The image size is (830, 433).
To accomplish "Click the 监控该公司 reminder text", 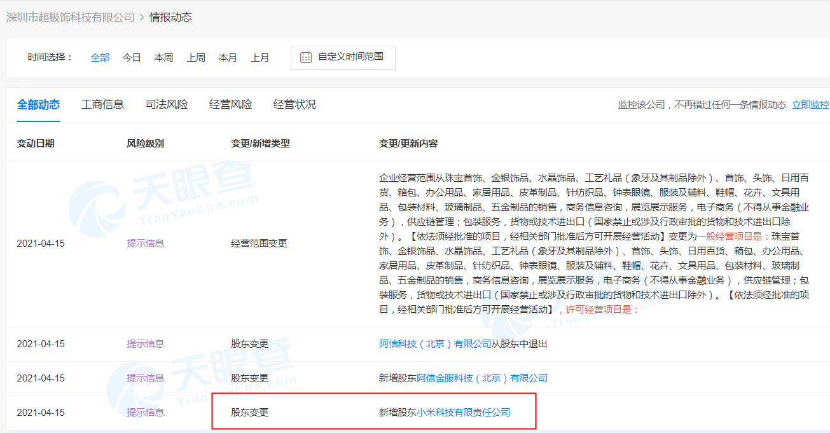I will coord(702,105).
